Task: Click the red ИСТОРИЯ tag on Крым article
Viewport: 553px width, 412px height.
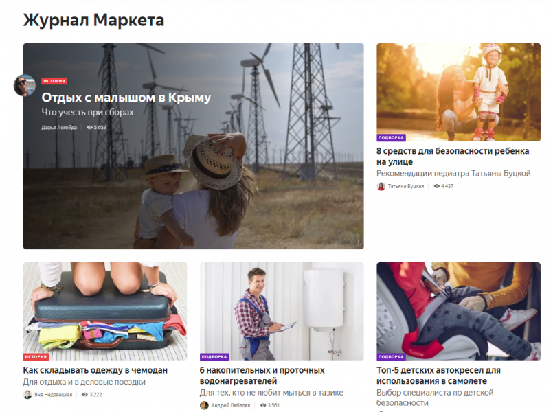Action: point(54,81)
